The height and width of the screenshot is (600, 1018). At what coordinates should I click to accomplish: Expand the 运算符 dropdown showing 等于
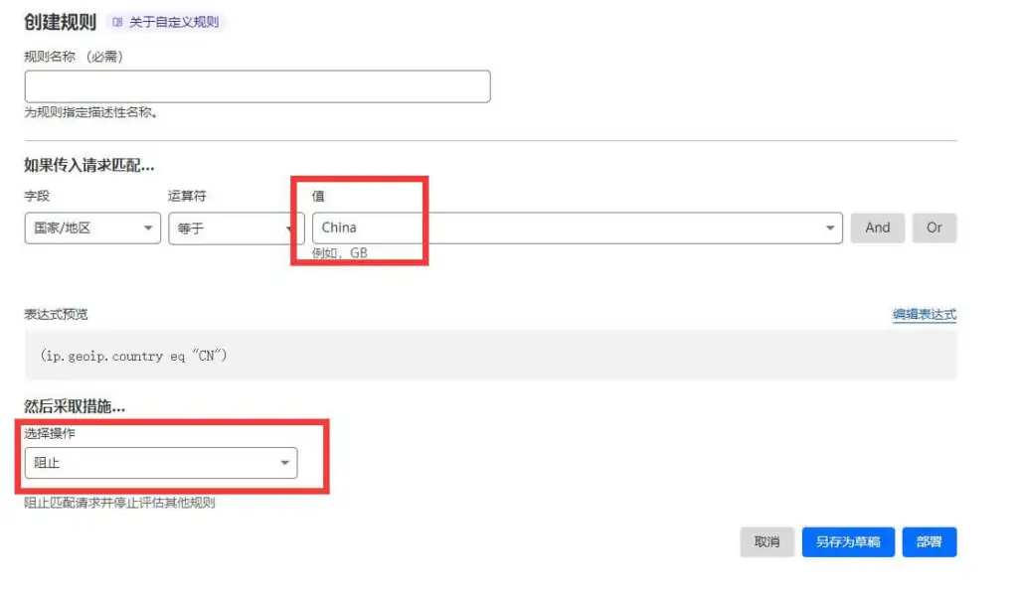[x=230, y=227]
